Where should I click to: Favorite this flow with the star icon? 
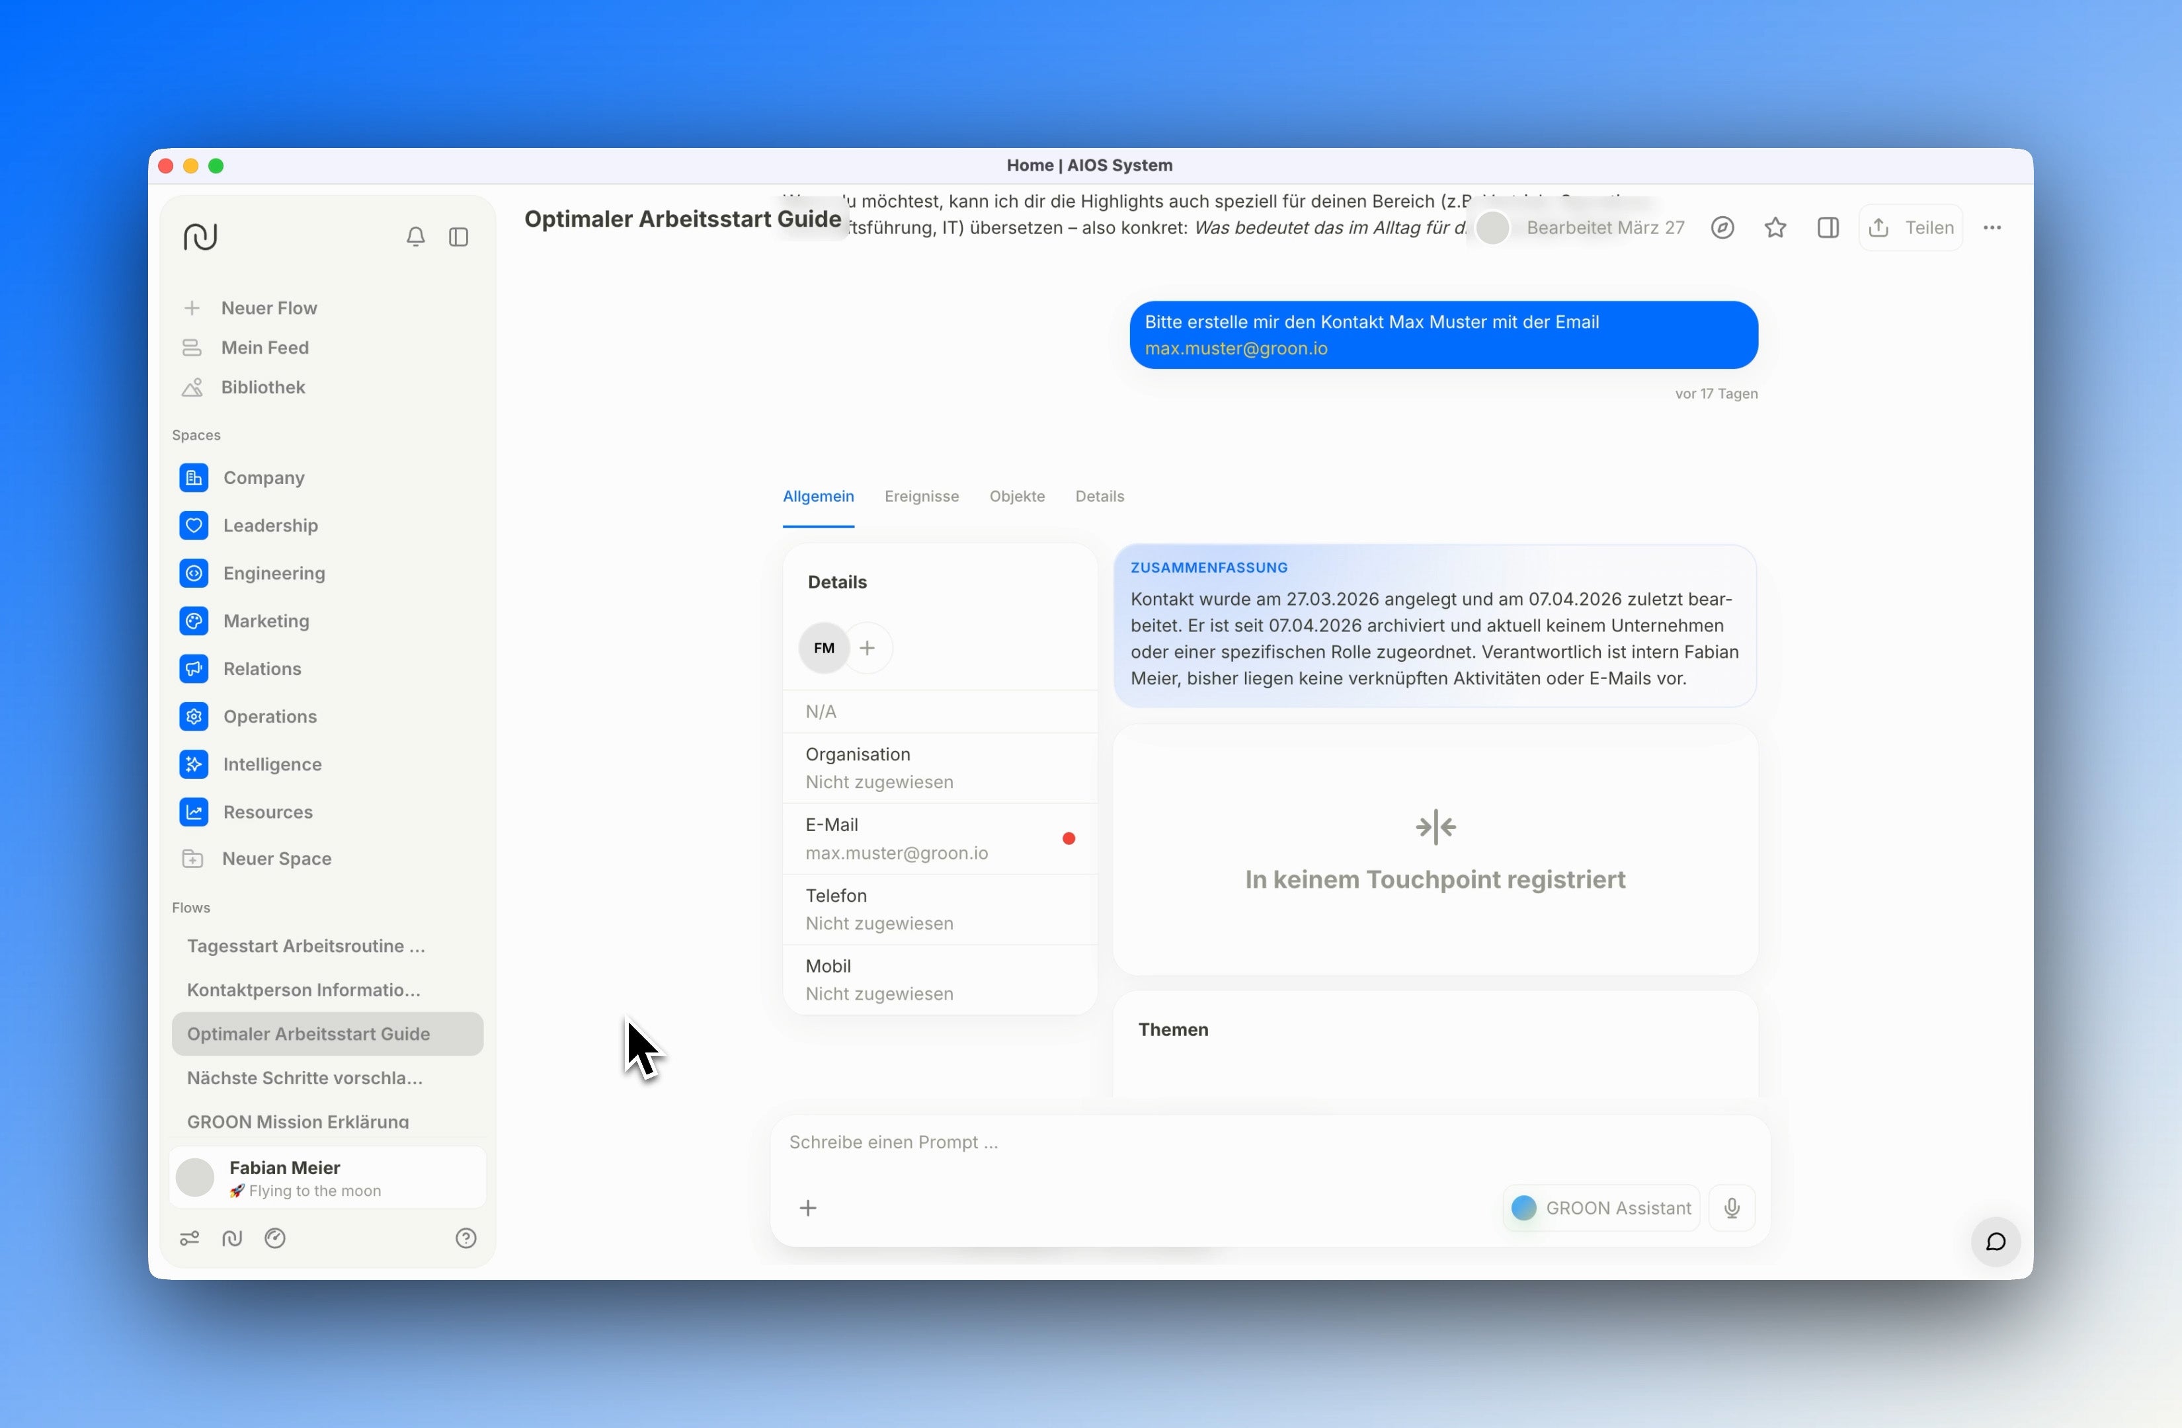1776,227
